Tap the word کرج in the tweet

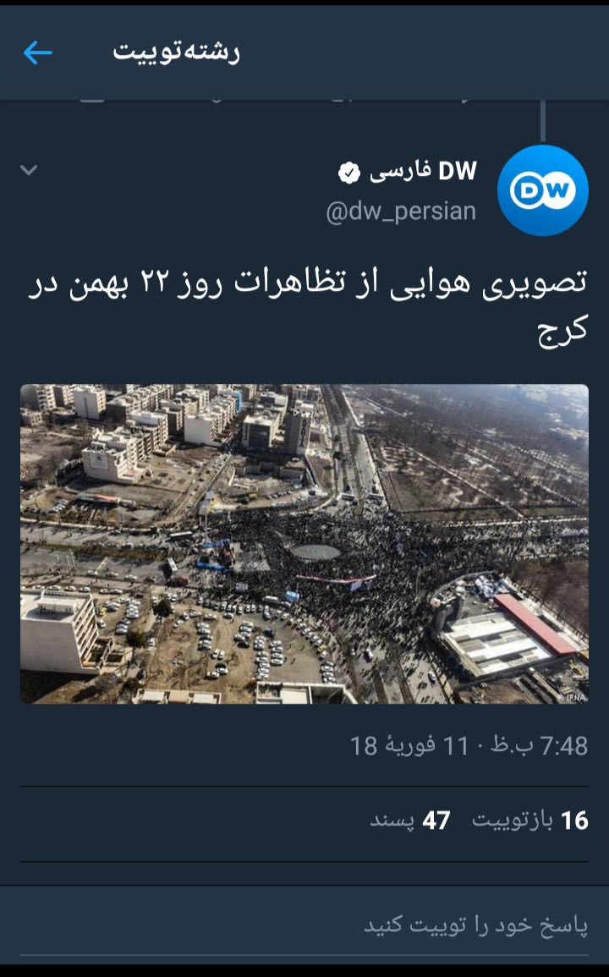pyautogui.click(x=562, y=329)
